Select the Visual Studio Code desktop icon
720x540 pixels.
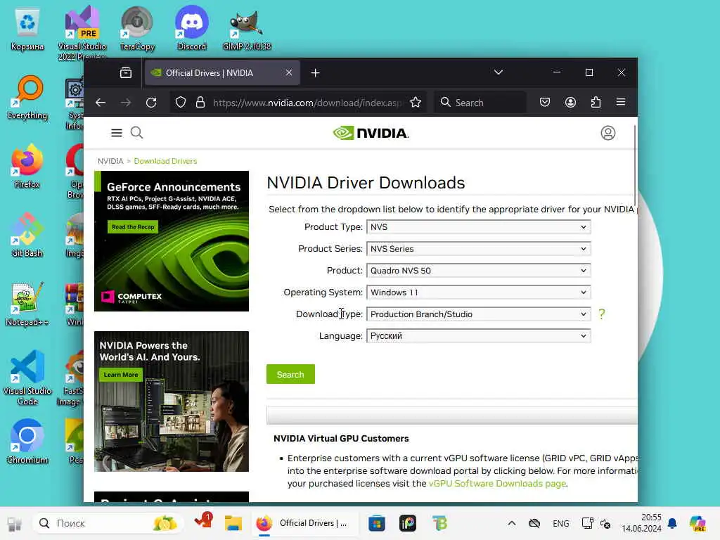coord(27,378)
